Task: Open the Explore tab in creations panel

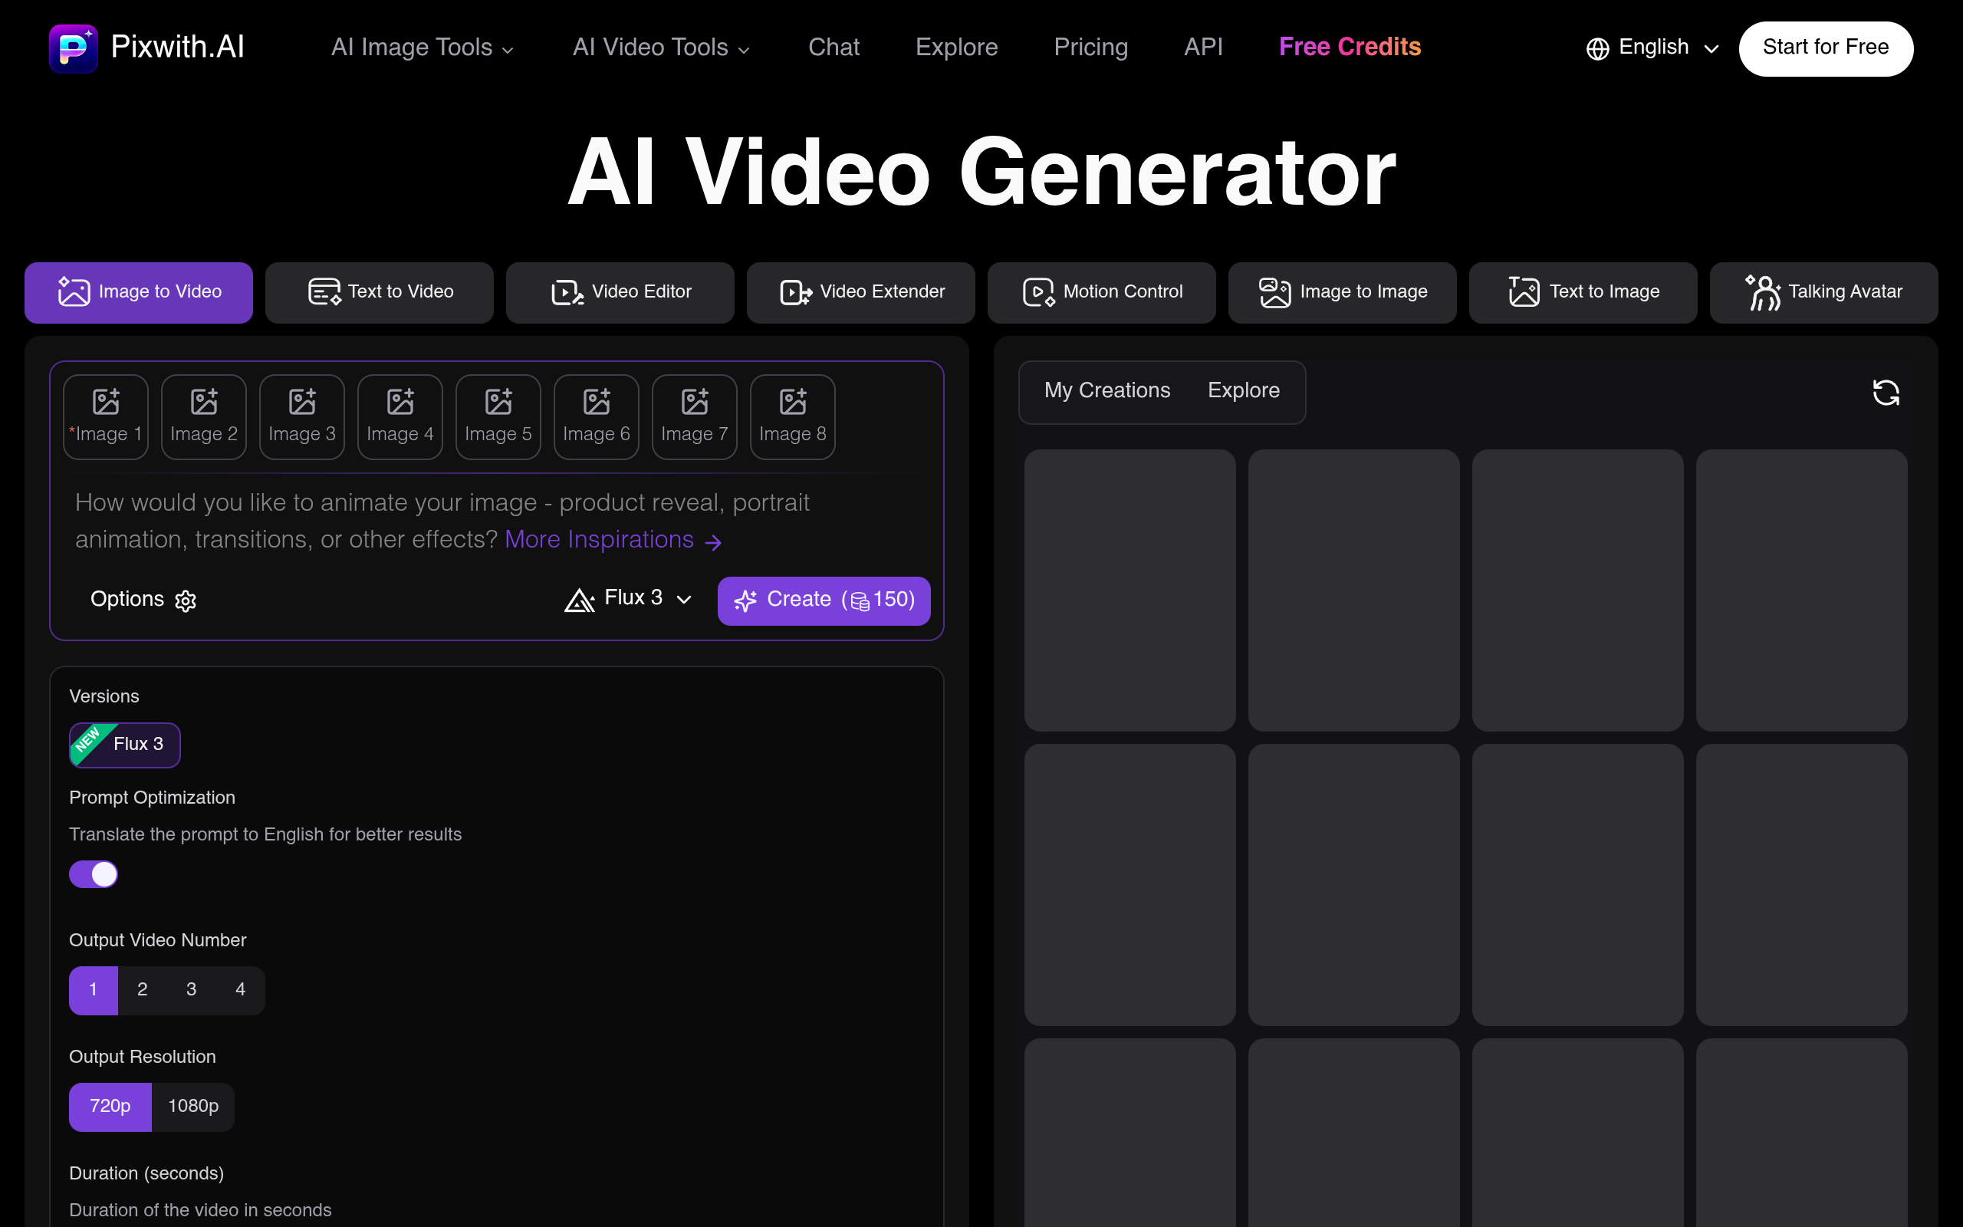Action: (1244, 391)
